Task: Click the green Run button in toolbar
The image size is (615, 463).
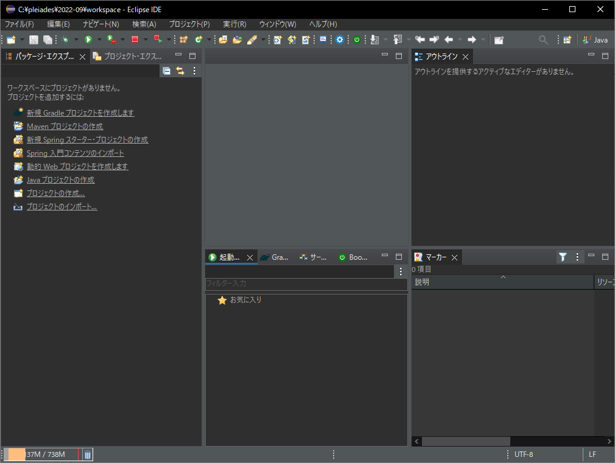Action: pyautogui.click(x=88, y=40)
